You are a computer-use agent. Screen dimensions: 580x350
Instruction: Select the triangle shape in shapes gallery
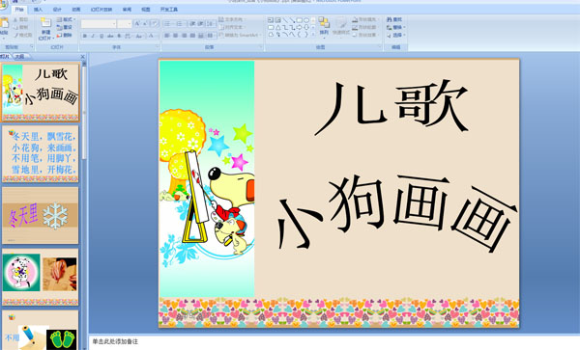[278, 27]
